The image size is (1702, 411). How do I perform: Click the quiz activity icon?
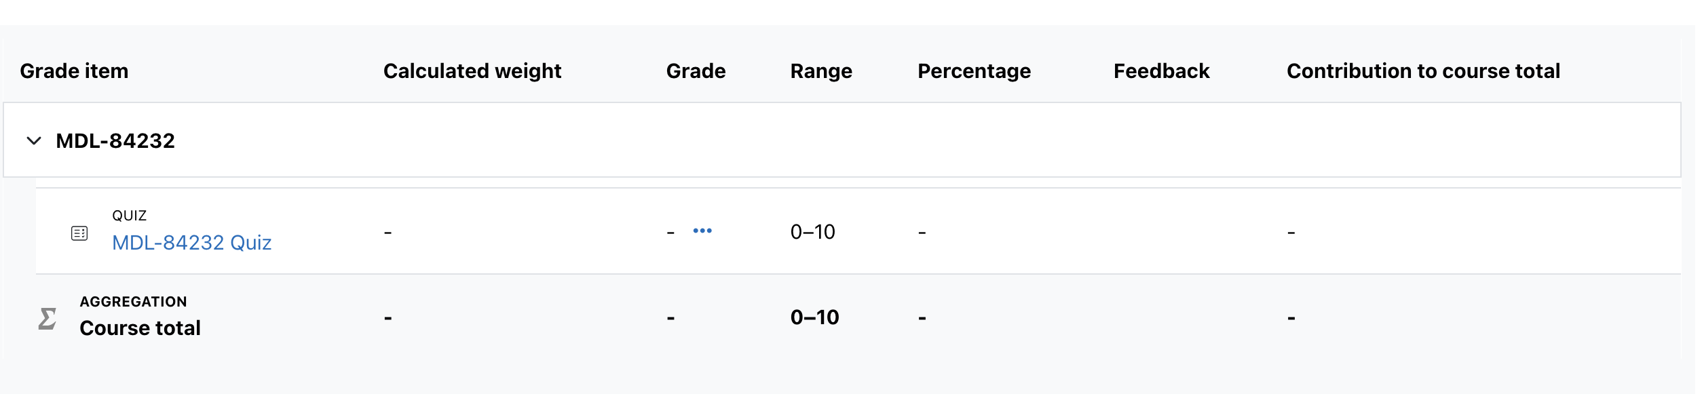(79, 233)
